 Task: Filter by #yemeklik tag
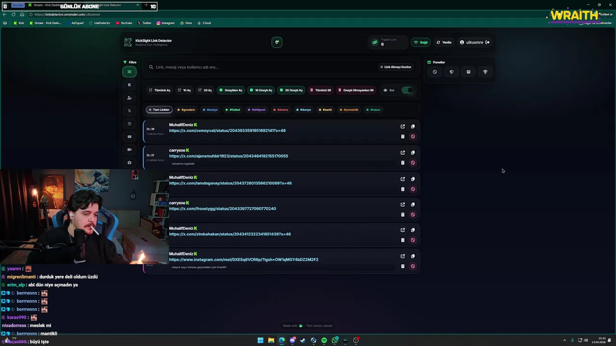tap(349, 110)
